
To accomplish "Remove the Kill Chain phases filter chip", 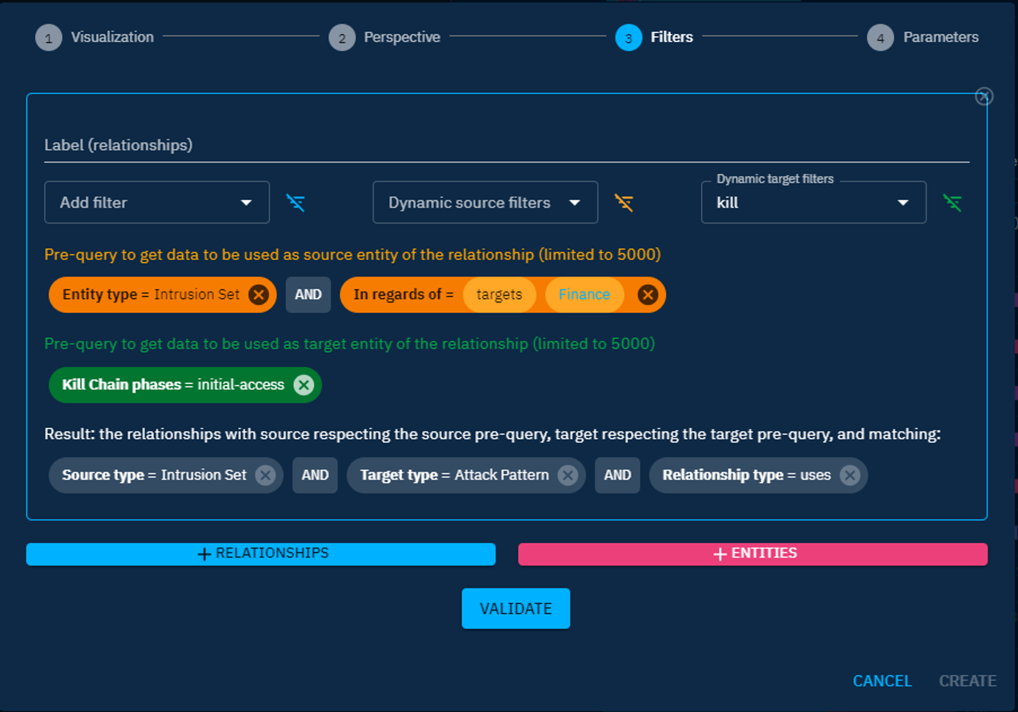I will (x=304, y=385).
